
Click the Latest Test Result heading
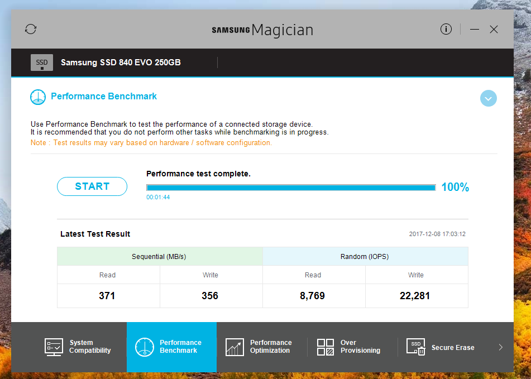95,234
